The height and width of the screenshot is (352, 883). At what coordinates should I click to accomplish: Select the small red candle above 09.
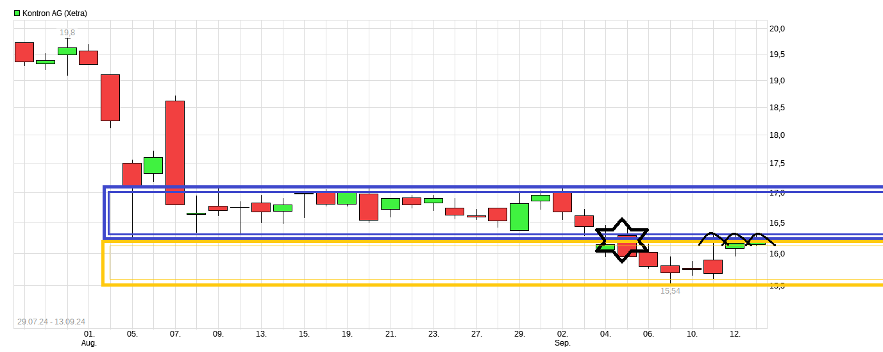point(218,208)
